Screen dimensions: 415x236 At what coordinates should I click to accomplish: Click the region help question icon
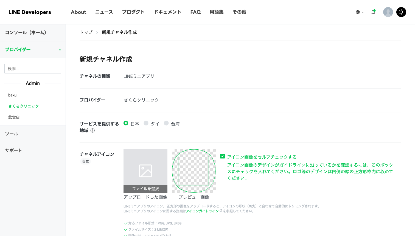[92, 130]
